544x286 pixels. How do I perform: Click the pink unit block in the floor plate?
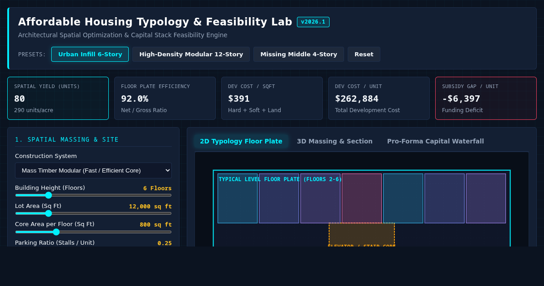(x=362, y=198)
